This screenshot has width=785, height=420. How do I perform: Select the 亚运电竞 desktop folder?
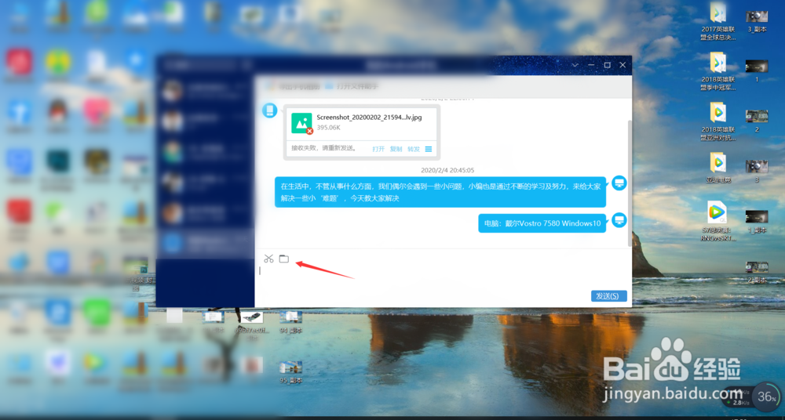(718, 168)
